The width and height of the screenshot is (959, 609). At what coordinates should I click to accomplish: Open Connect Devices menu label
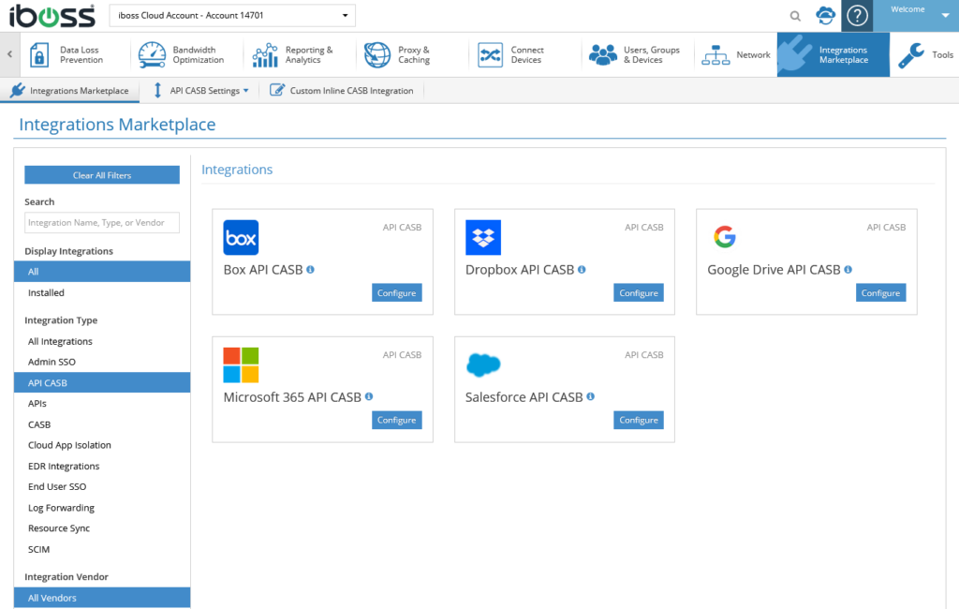527,55
